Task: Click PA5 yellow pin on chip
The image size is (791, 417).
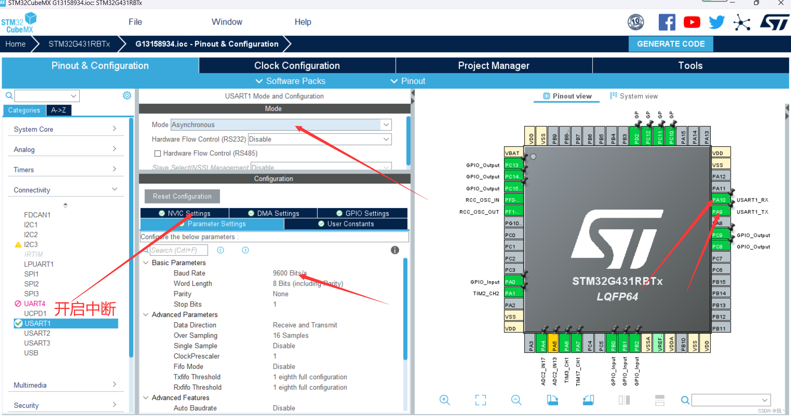Action: click(554, 343)
